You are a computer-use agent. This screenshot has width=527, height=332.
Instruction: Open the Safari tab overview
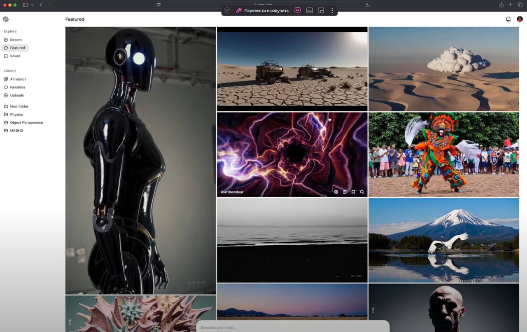point(520,5)
